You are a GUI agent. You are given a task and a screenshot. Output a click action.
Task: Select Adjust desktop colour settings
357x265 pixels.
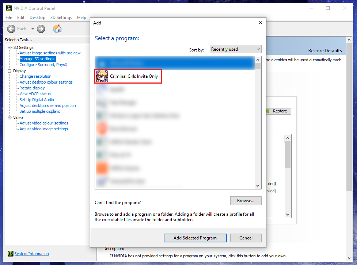tap(46, 82)
